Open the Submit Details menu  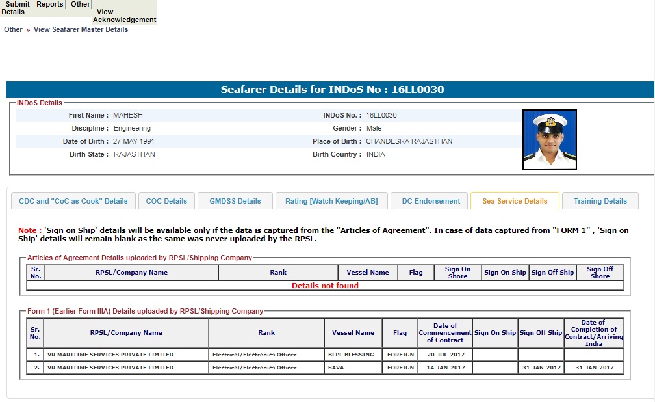pos(14,8)
